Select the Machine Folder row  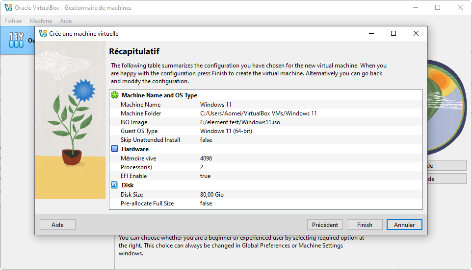click(265, 113)
